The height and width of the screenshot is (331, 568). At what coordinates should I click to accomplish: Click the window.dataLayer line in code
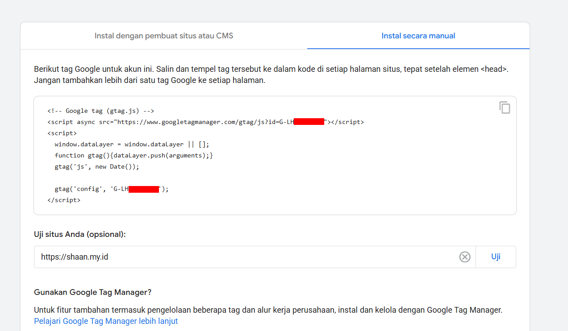(132, 144)
